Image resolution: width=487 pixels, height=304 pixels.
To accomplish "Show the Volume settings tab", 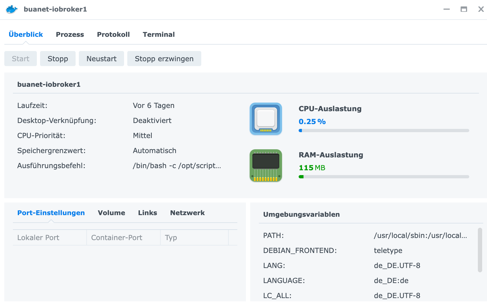I will pyautogui.click(x=111, y=213).
